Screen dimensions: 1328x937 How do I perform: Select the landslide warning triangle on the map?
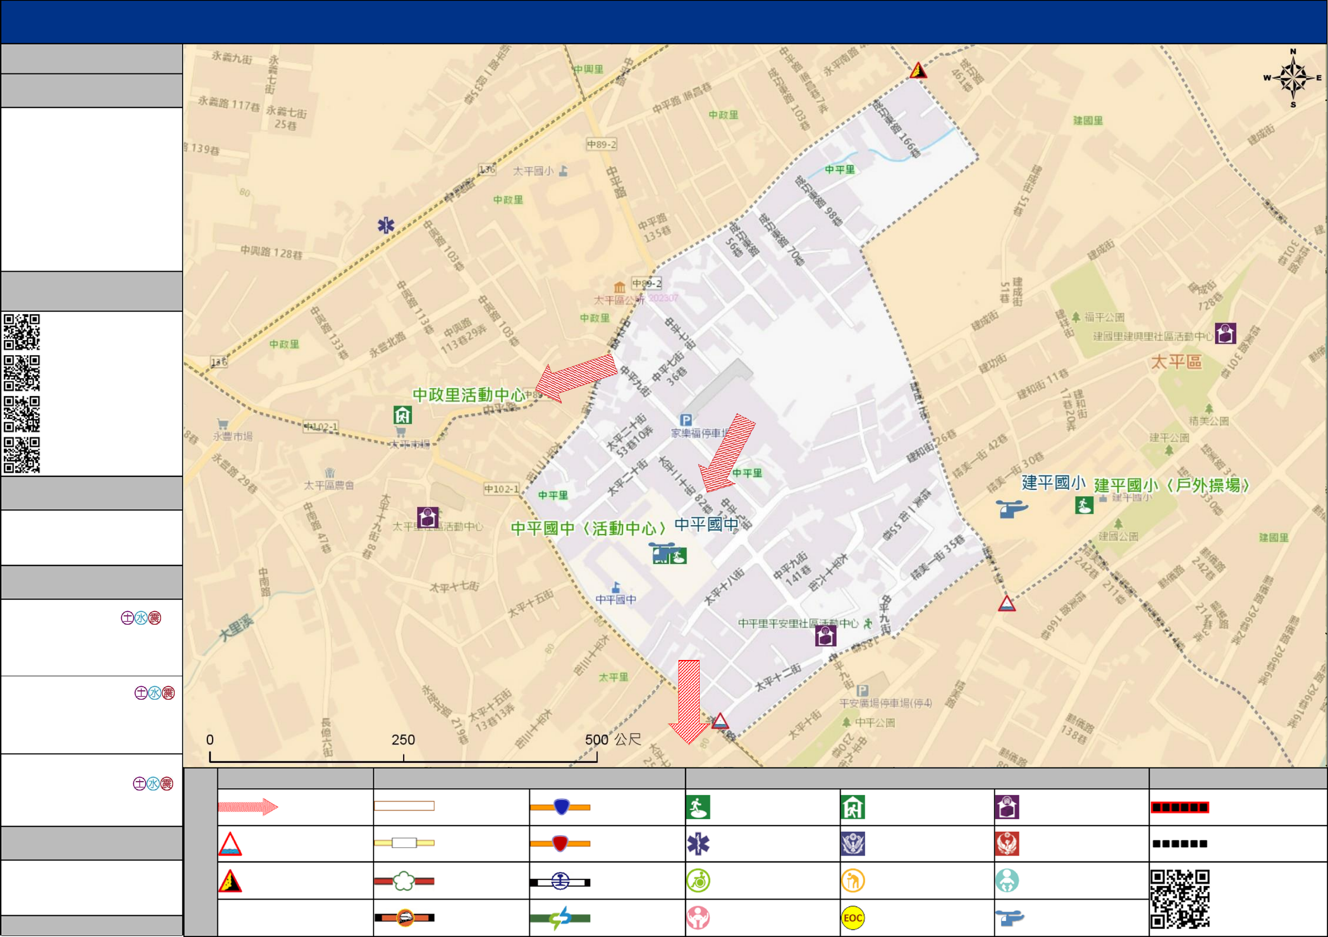(x=918, y=70)
